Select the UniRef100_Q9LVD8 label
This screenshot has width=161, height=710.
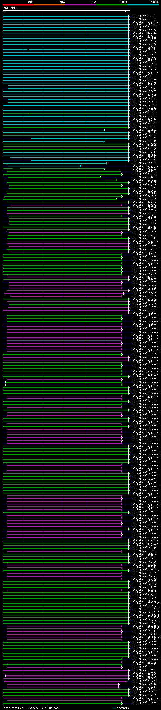click(144, 63)
